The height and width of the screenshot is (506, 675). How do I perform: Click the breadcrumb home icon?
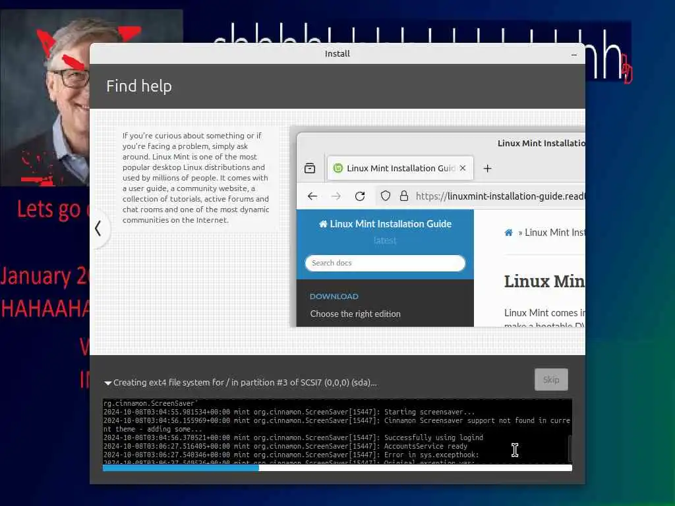point(508,233)
